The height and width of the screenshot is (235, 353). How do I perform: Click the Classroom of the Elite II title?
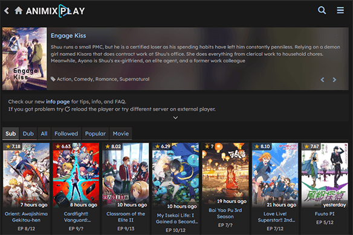click(x=126, y=217)
